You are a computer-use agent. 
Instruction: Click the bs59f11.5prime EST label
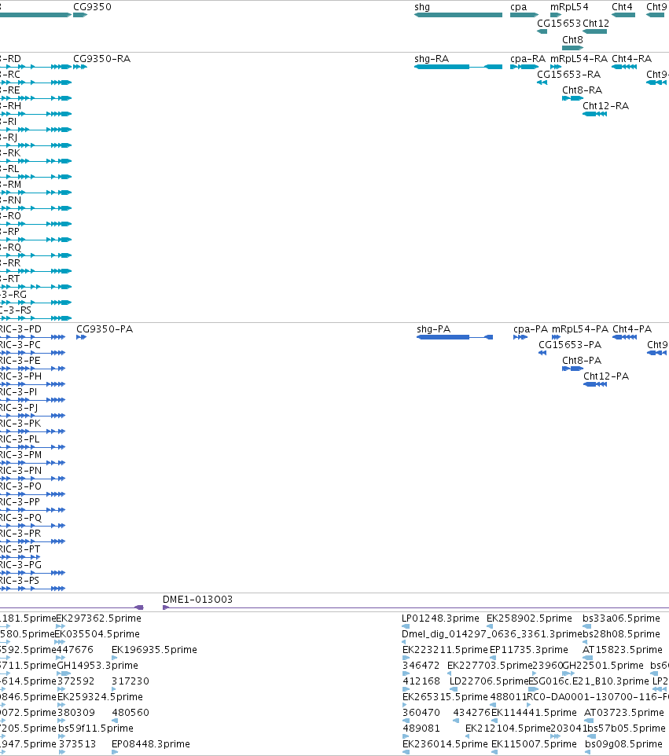tap(96, 728)
